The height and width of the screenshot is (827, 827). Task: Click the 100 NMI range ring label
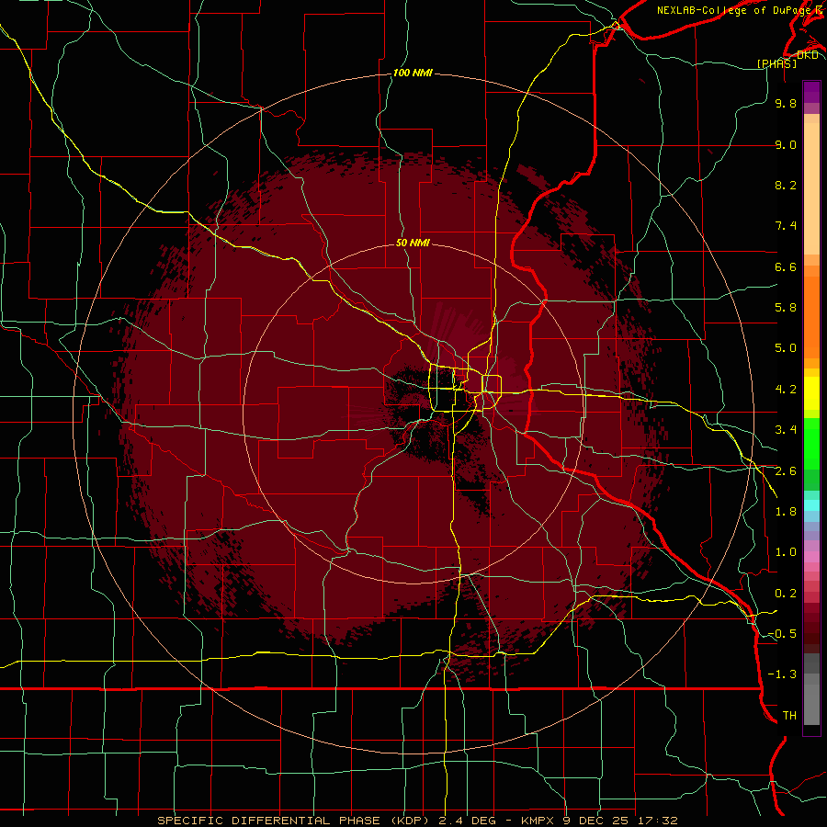click(413, 73)
